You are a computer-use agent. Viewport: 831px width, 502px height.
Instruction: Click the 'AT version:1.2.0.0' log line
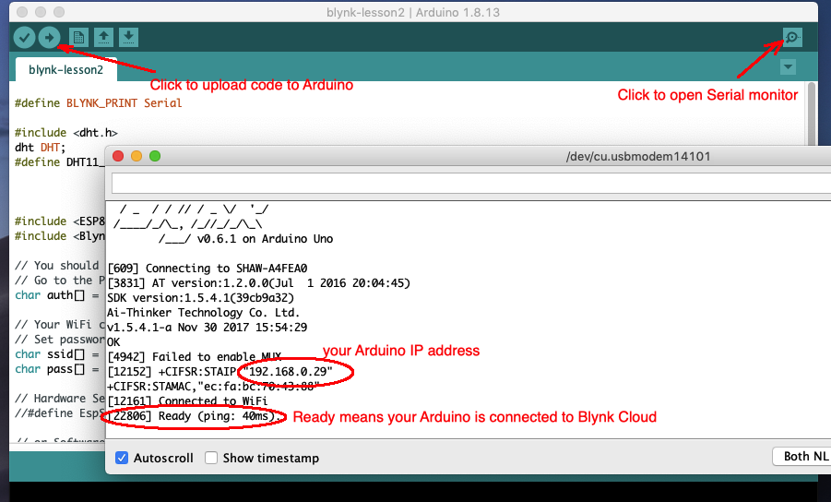point(258,283)
